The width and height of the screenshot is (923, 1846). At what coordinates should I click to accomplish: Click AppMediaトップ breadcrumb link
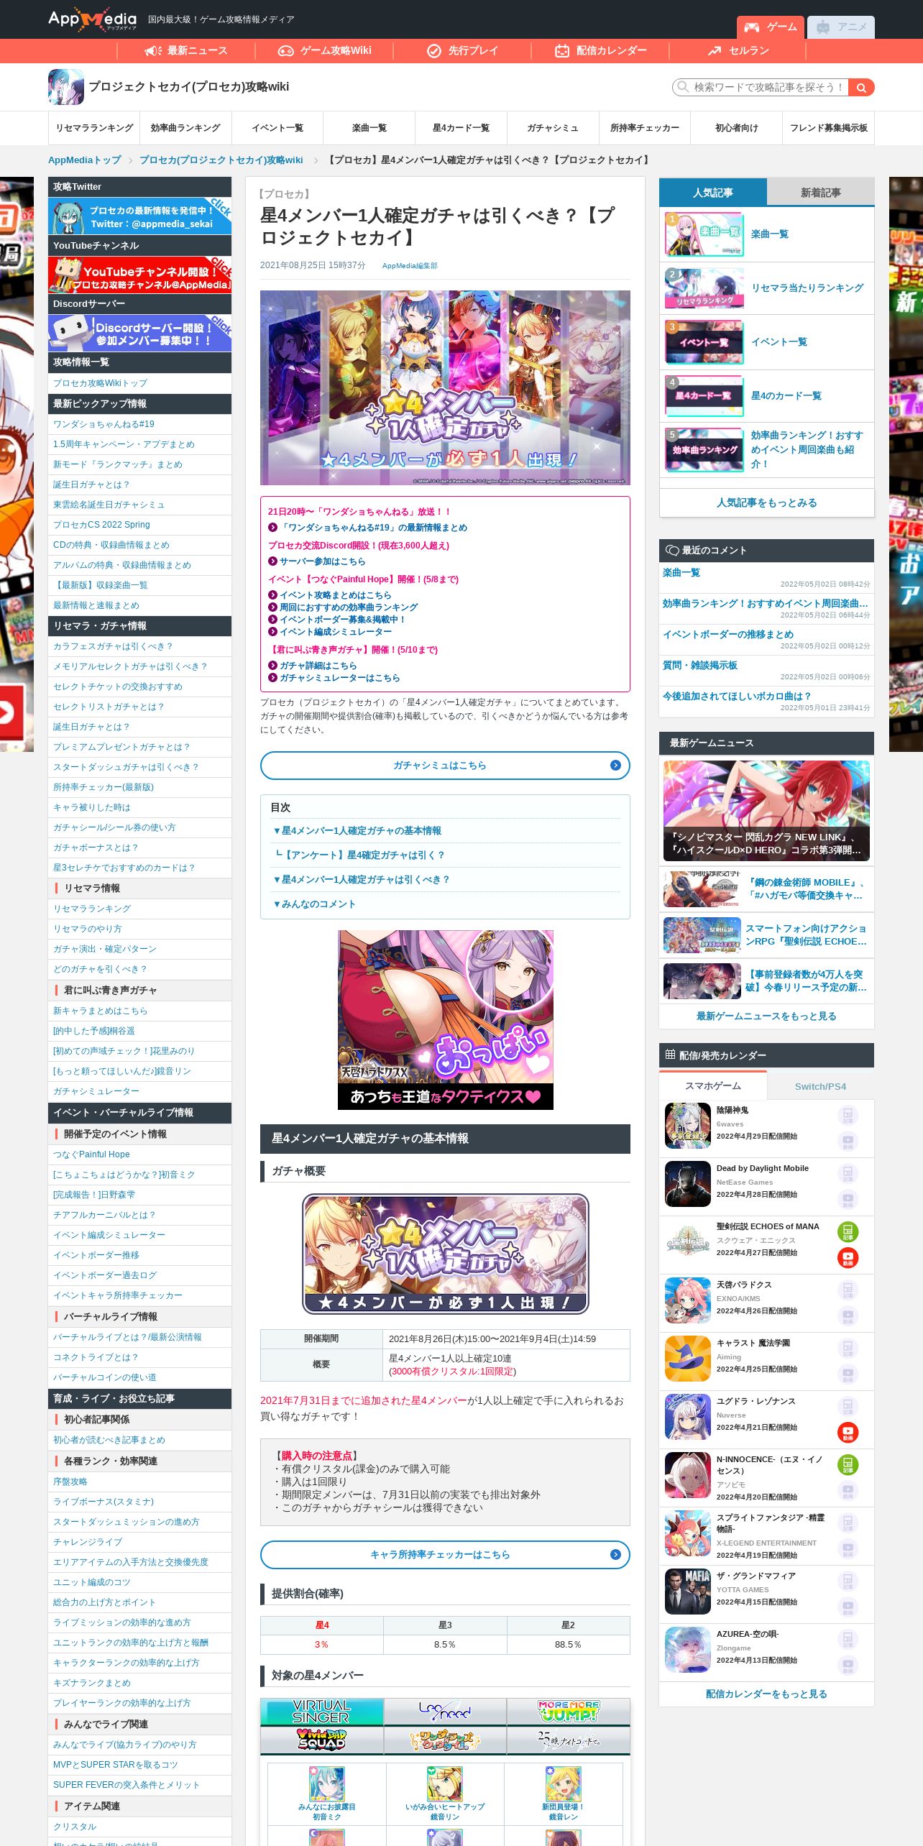[85, 160]
